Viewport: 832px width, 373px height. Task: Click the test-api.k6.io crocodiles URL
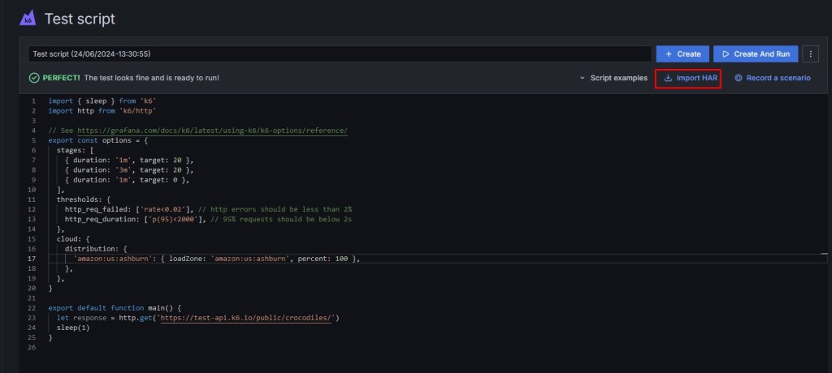pyautogui.click(x=248, y=319)
